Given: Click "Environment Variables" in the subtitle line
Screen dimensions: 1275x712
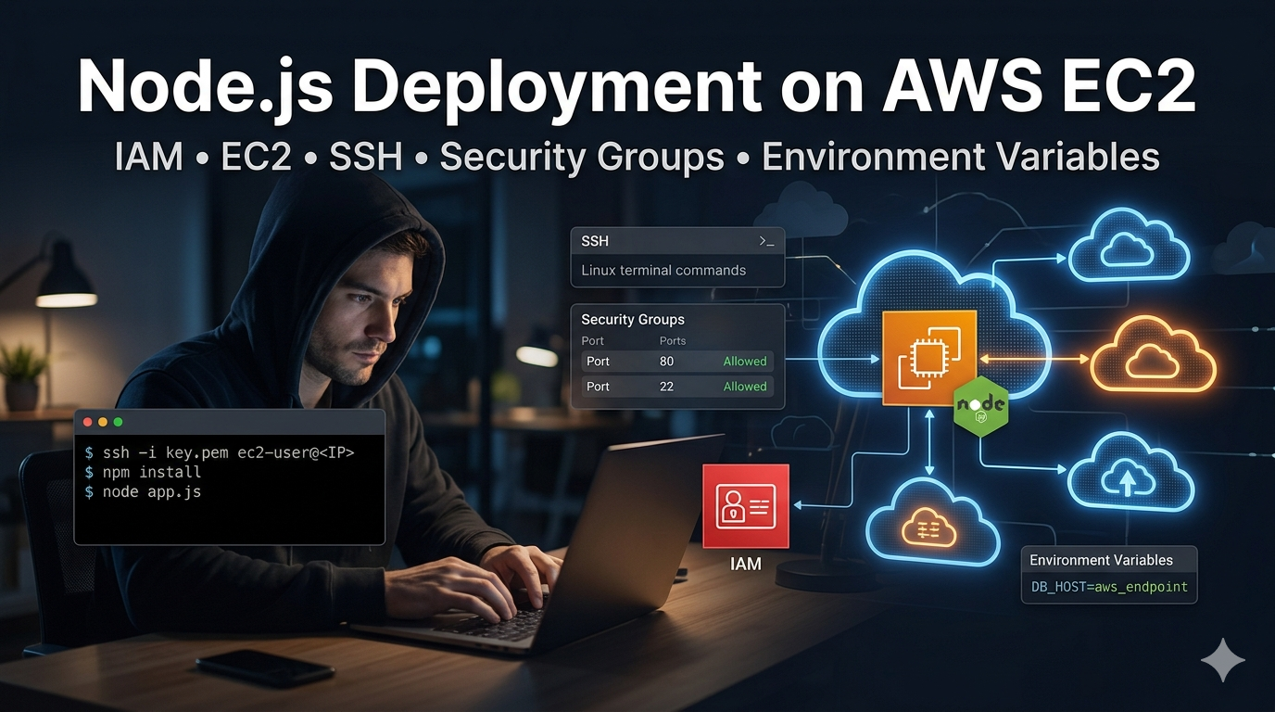Looking at the screenshot, I should (961, 157).
